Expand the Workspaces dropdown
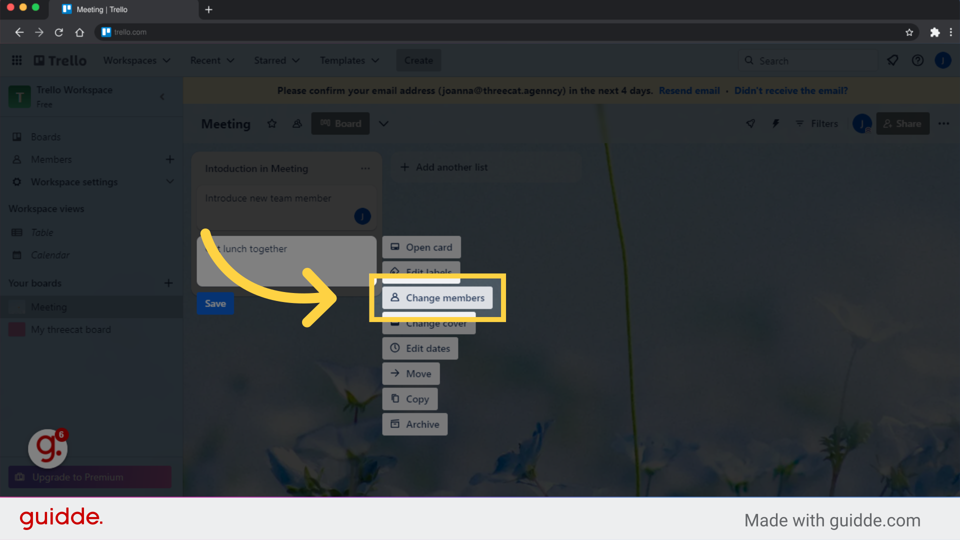The width and height of the screenshot is (960, 540). [x=137, y=60]
